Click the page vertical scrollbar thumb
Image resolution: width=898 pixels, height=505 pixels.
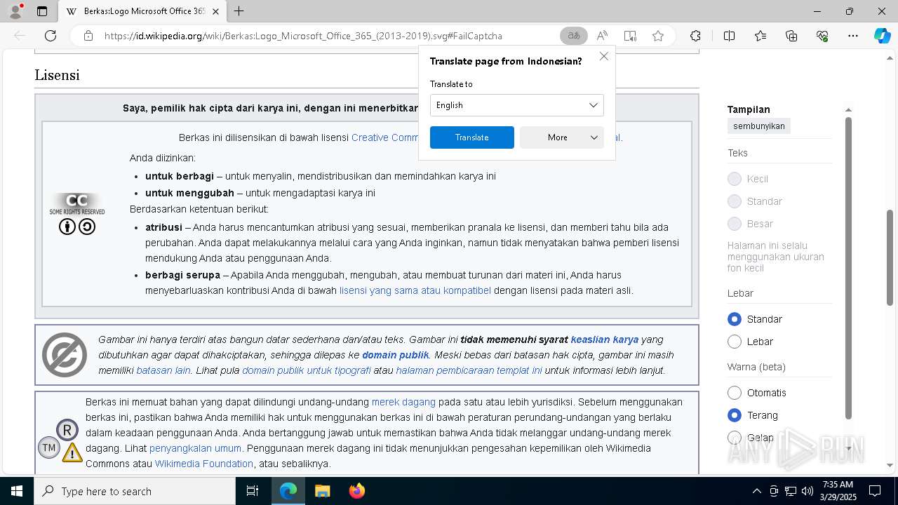tap(890, 257)
